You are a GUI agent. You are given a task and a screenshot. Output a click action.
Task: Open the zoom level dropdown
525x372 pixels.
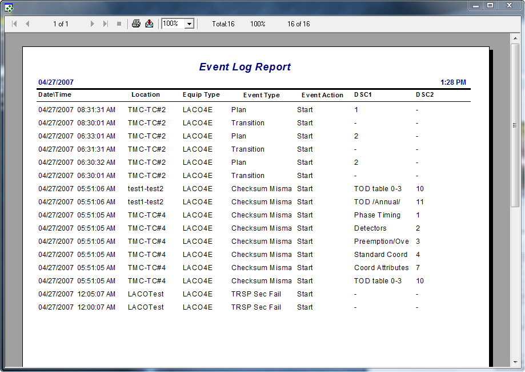(x=189, y=23)
